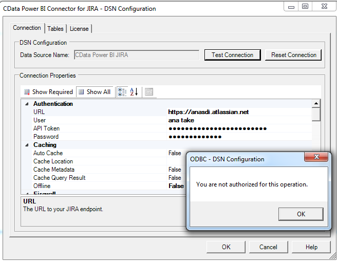Click the main window title bar text
Viewport: 337px width, 261px height.
click(x=79, y=9)
